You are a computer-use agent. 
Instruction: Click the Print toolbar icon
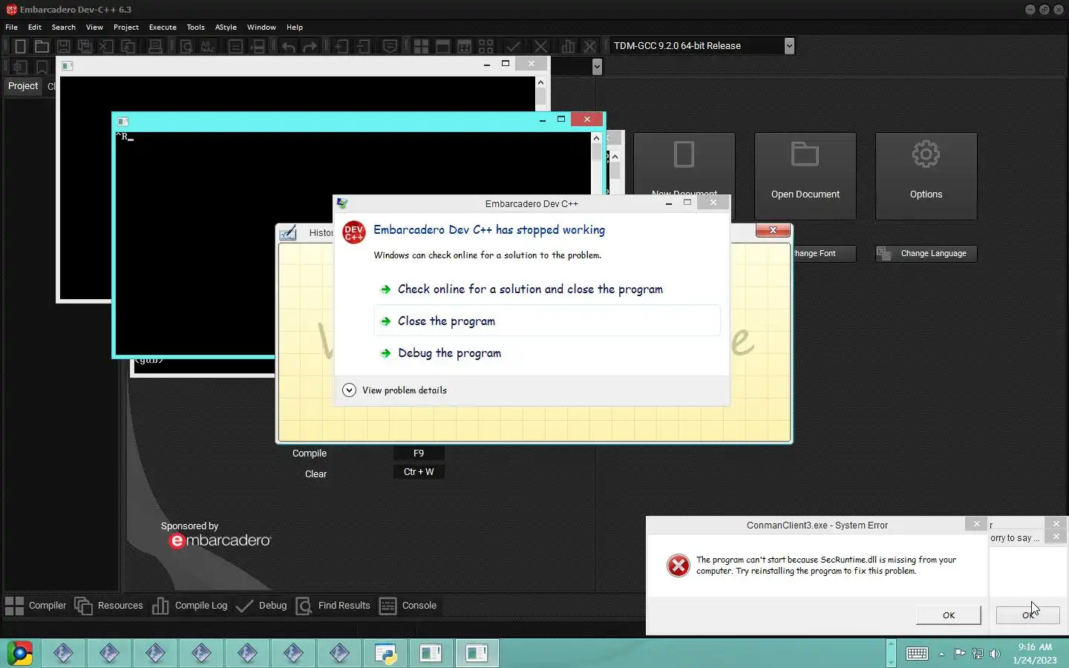(155, 46)
